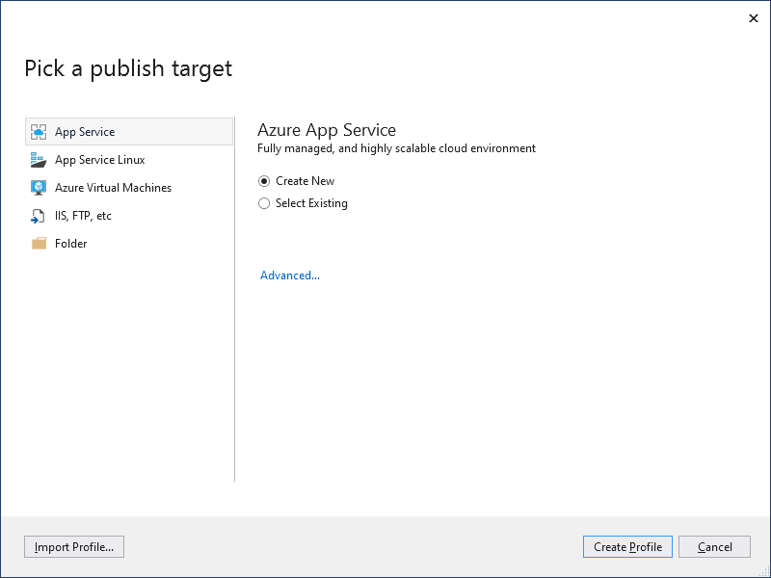The width and height of the screenshot is (771, 578).
Task: Cancel the publish target dialog
Action: tap(714, 547)
